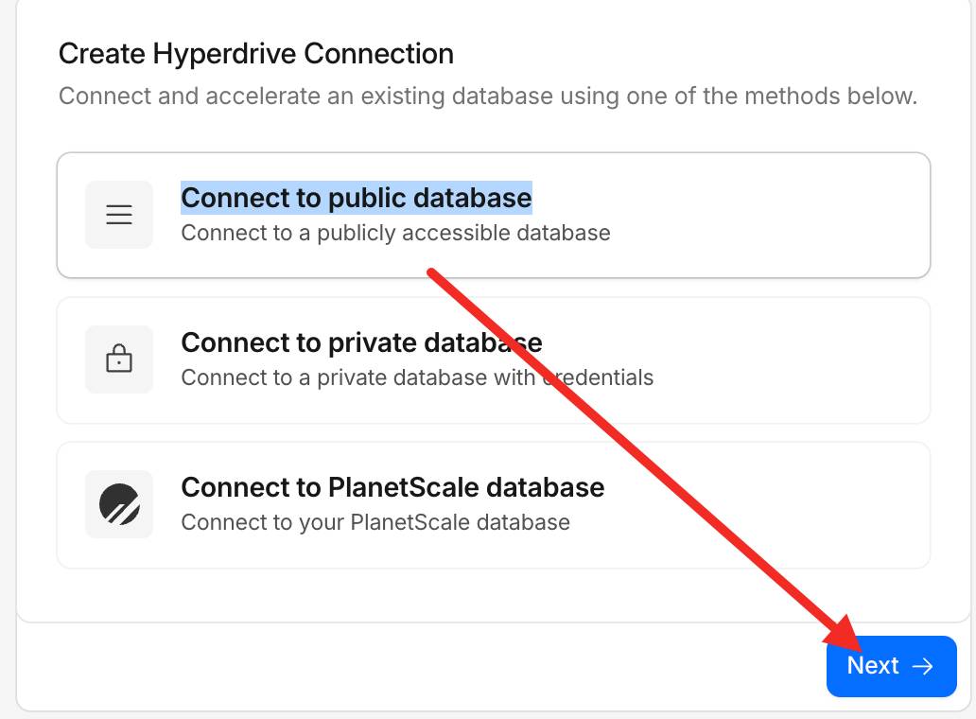The height and width of the screenshot is (719, 976).
Task: Click the red arrow's starting tail end
Action: pyautogui.click(x=433, y=274)
